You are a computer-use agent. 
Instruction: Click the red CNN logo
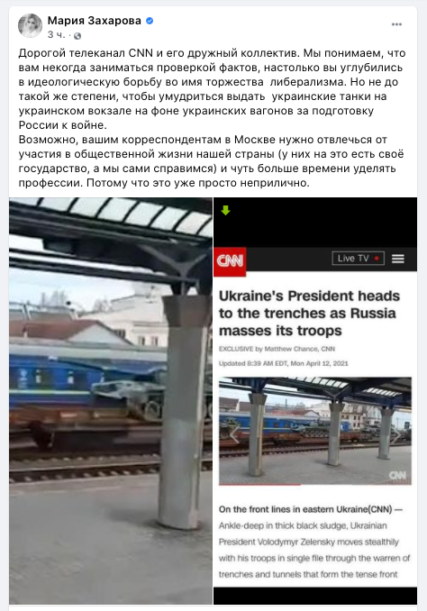point(230,261)
